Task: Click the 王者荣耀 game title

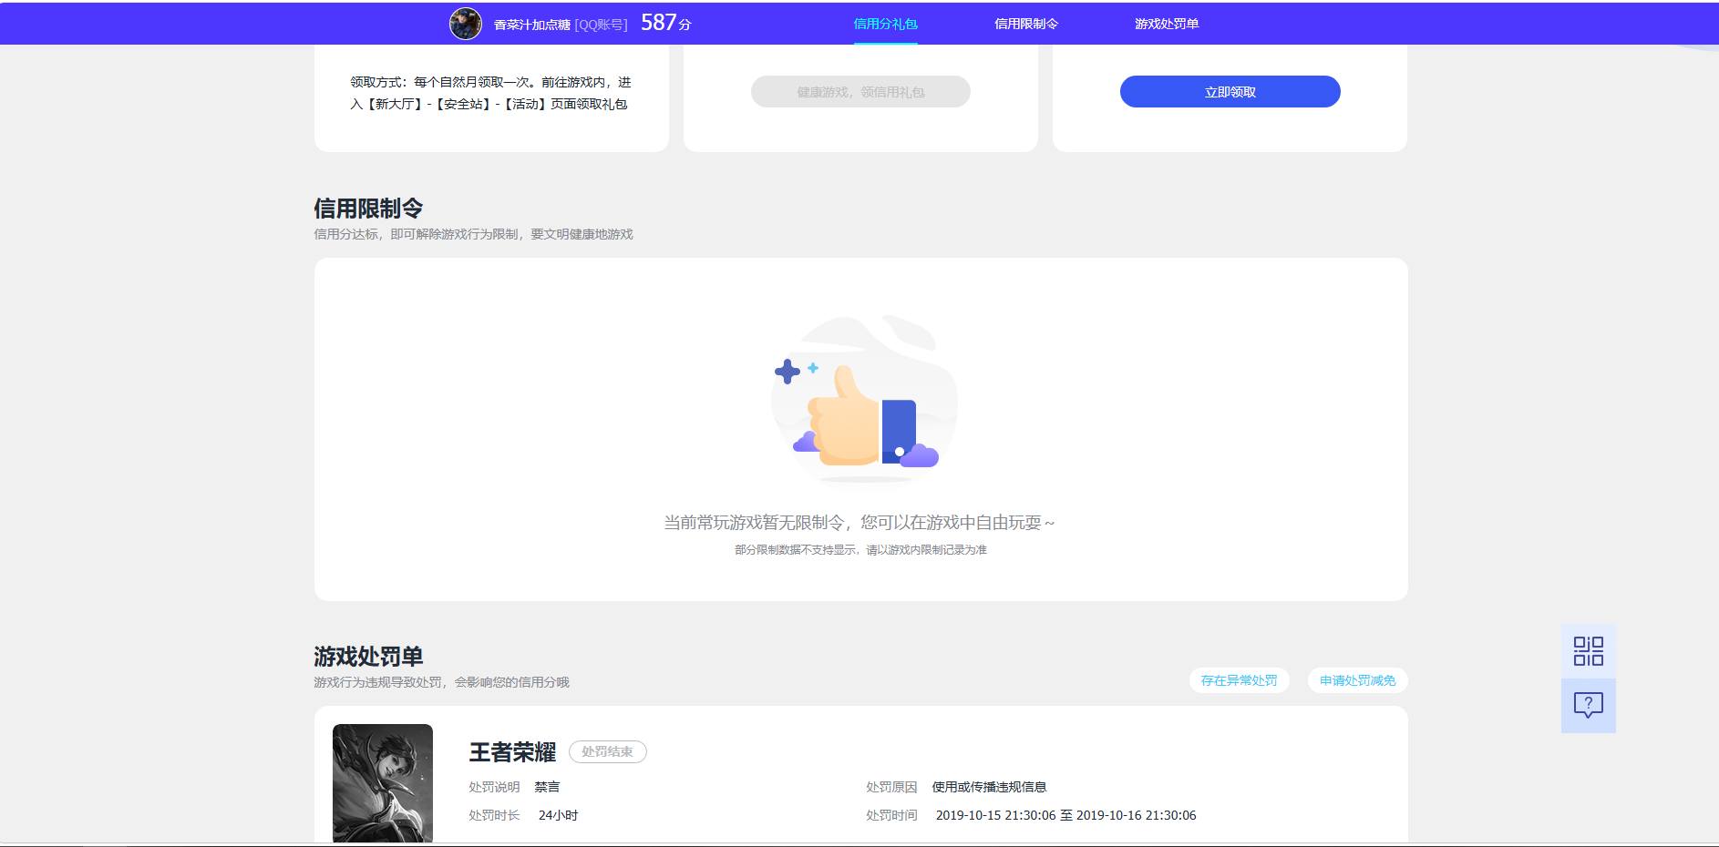Action: pyautogui.click(x=512, y=752)
